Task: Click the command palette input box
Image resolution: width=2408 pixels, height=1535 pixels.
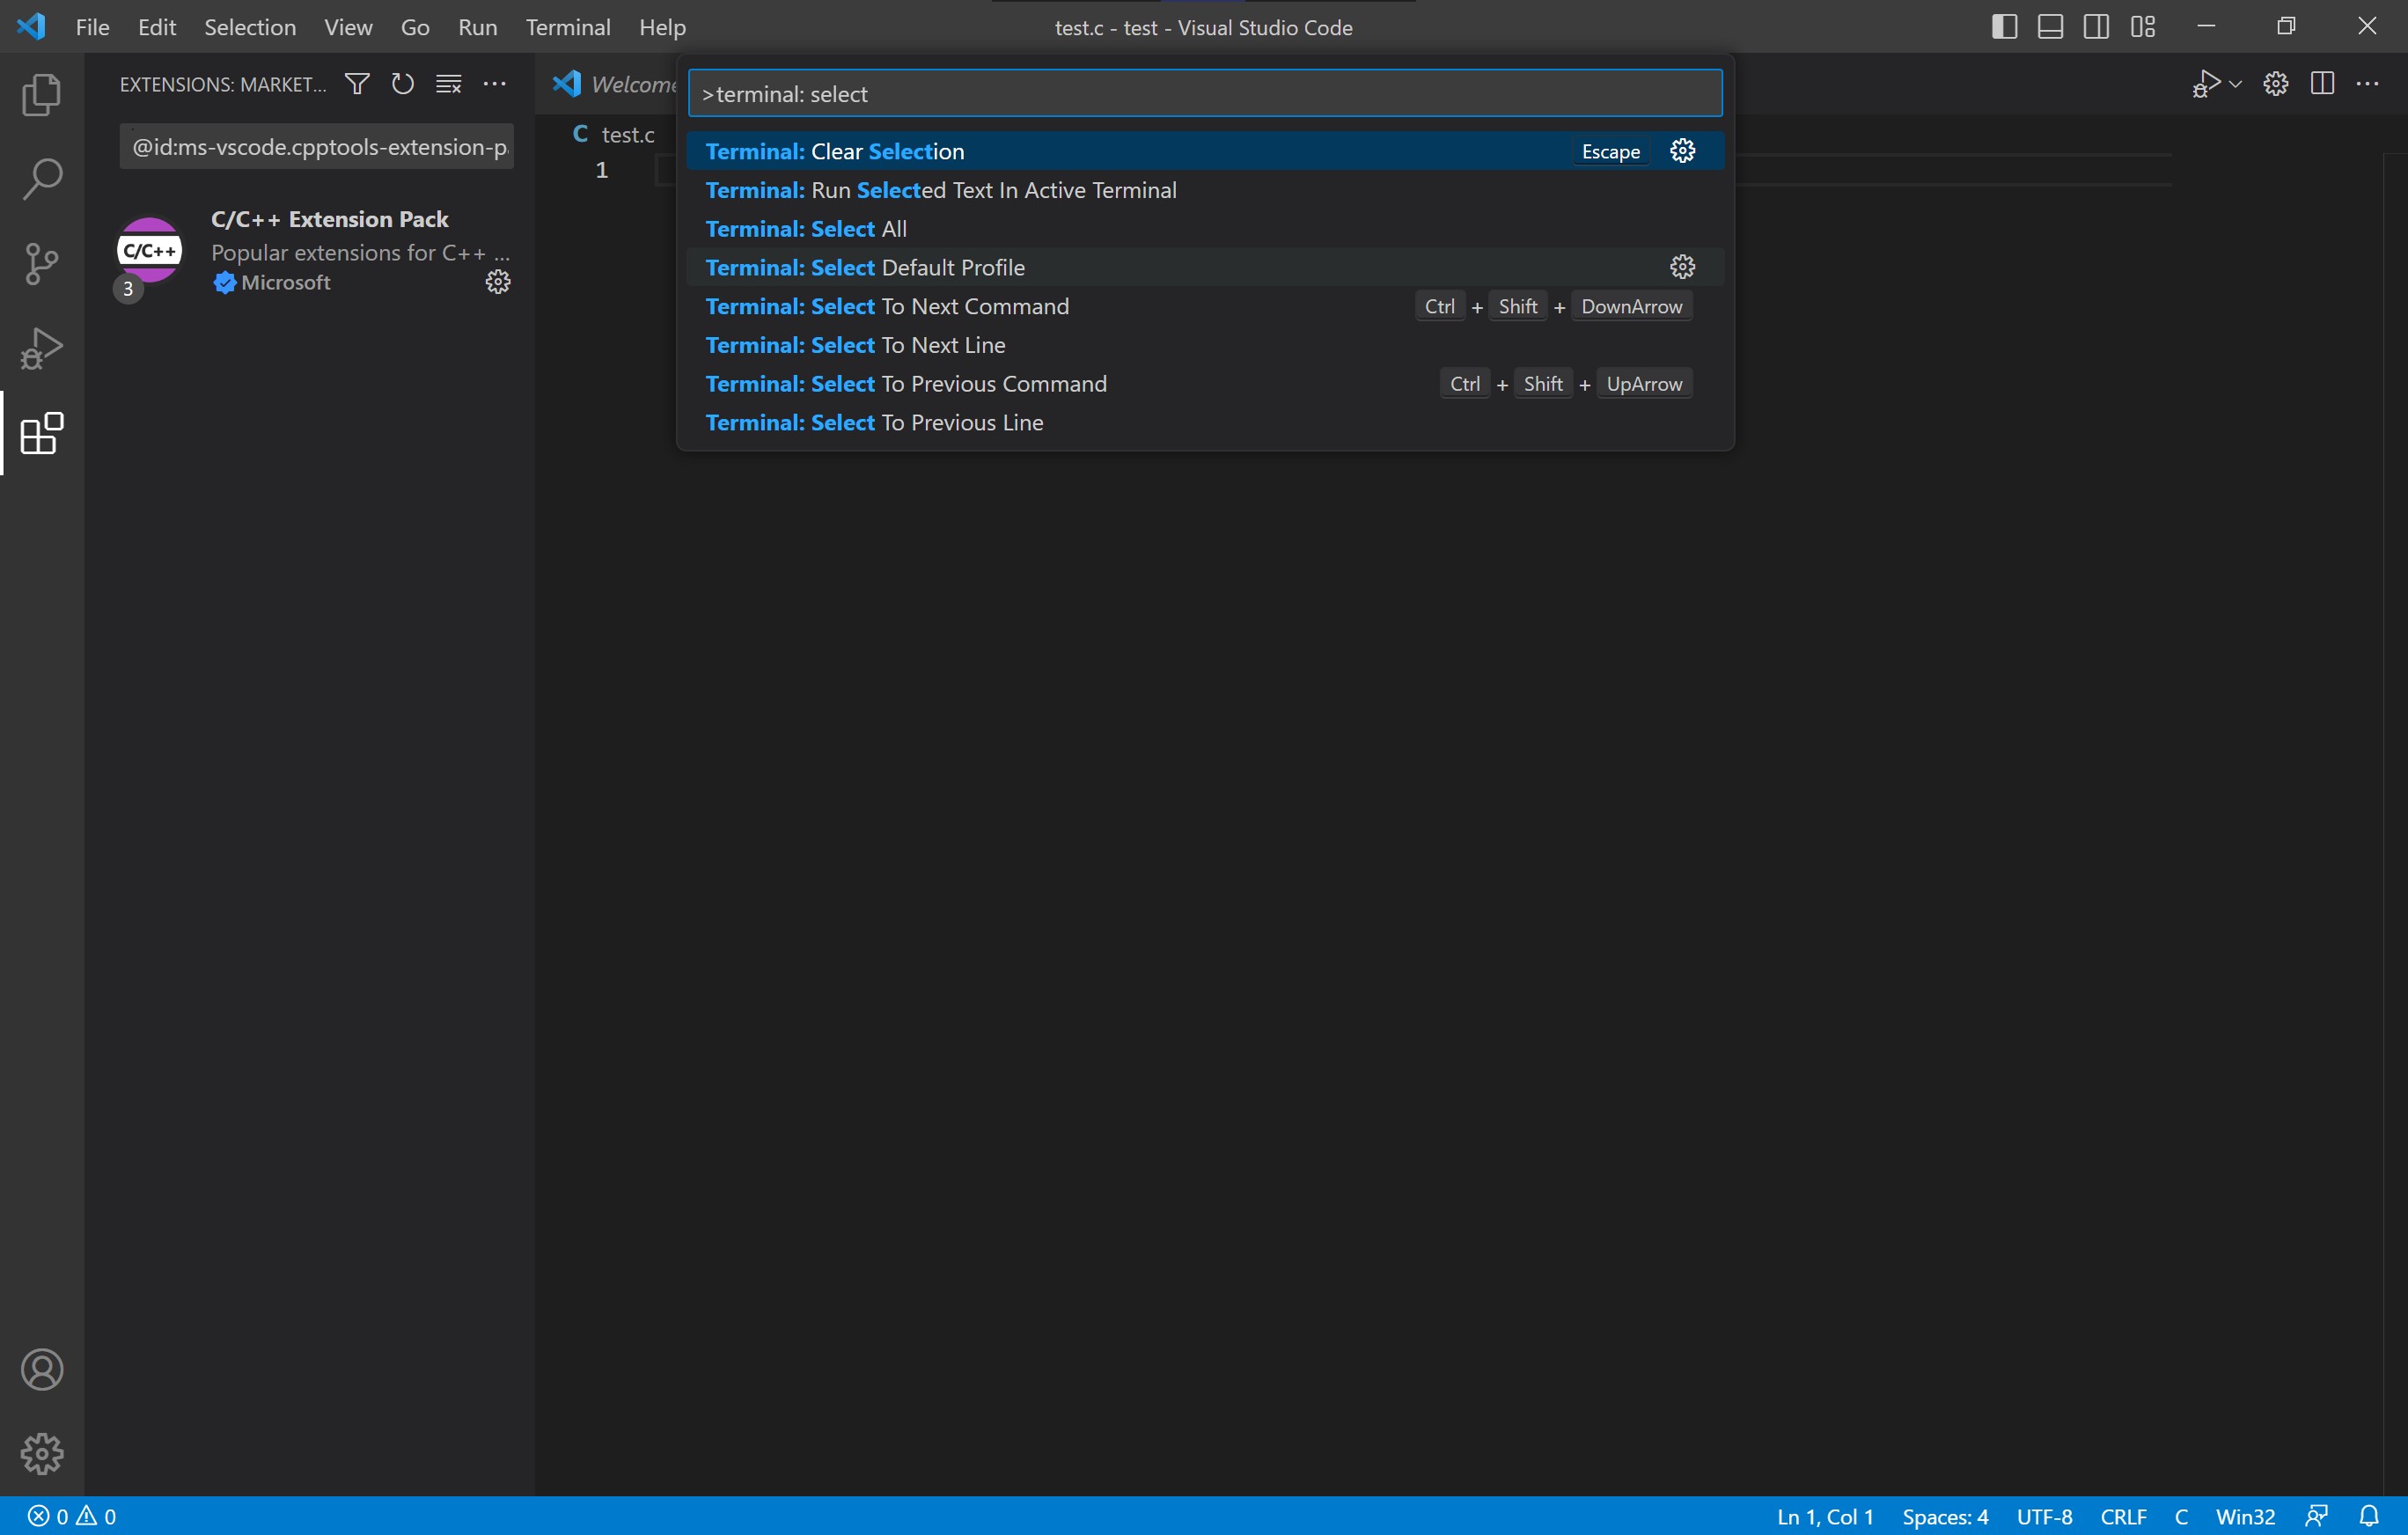Action: point(1205,93)
